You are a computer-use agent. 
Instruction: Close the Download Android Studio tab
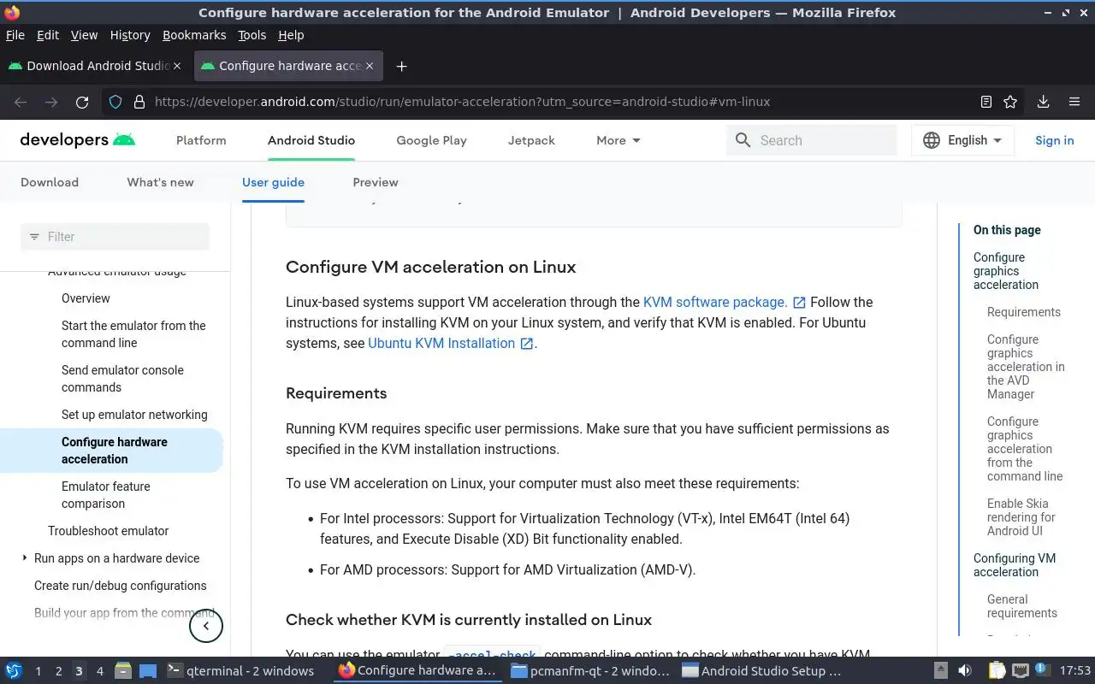click(177, 66)
